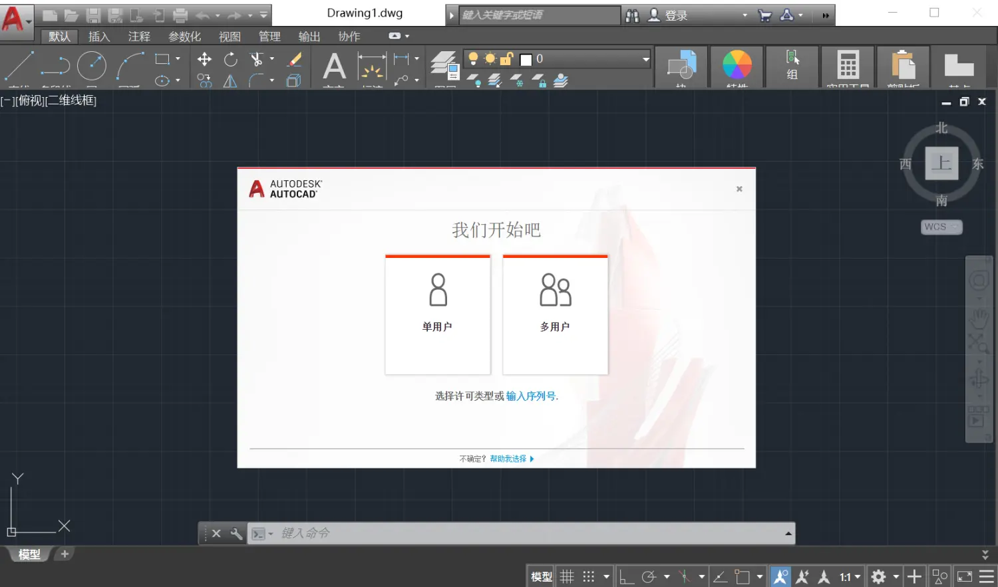
Task: Choose the 多用户 license option
Action: pyautogui.click(x=555, y=314)
